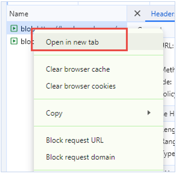This screenshot has height=173, width=177.
Task: Choose Block request URL
Action: coord(74,140)
